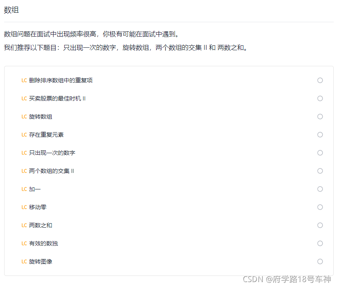
Task: Click the LC icon beside 旋转图像
Action: (x=24, y=261)
